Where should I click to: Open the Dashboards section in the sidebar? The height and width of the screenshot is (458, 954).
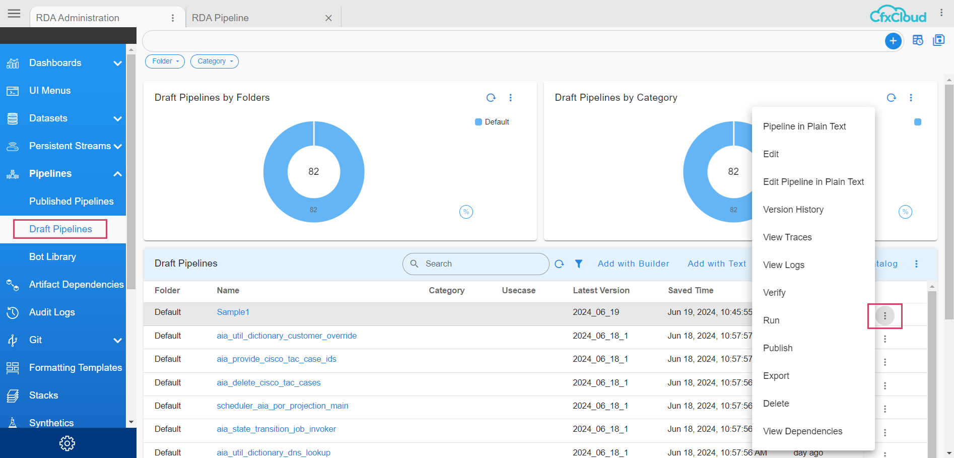click(x=55, y=62)
